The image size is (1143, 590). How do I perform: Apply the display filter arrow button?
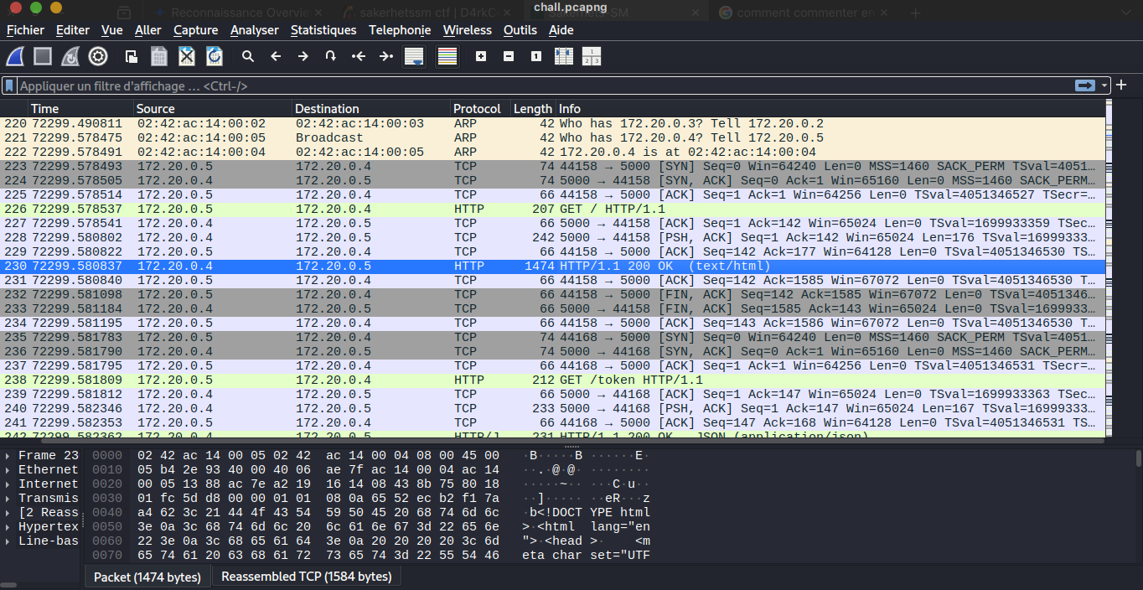(1085, 85)
